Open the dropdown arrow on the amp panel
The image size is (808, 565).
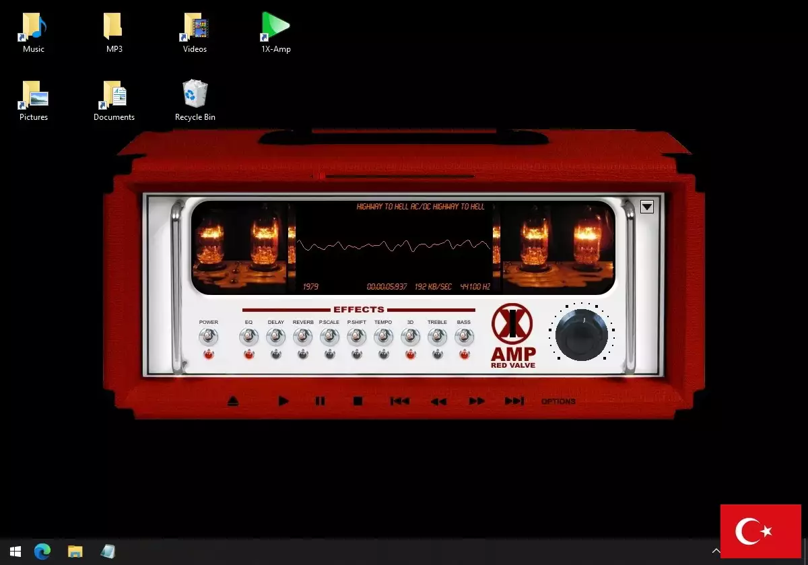pyautogui.click(x=646, y=207)
